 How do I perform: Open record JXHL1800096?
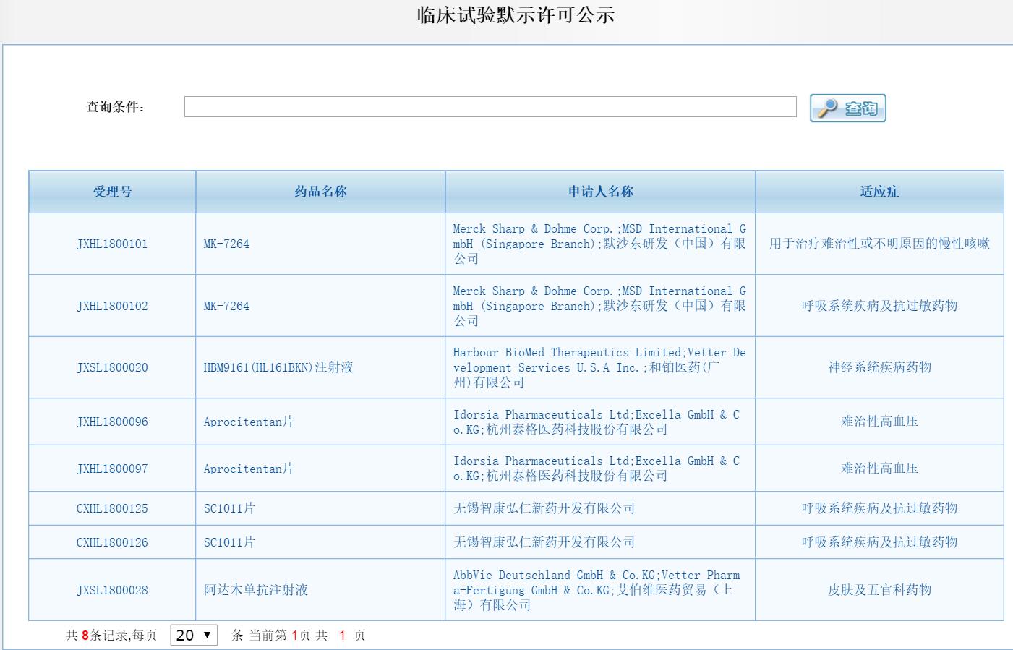coord(112,422)
